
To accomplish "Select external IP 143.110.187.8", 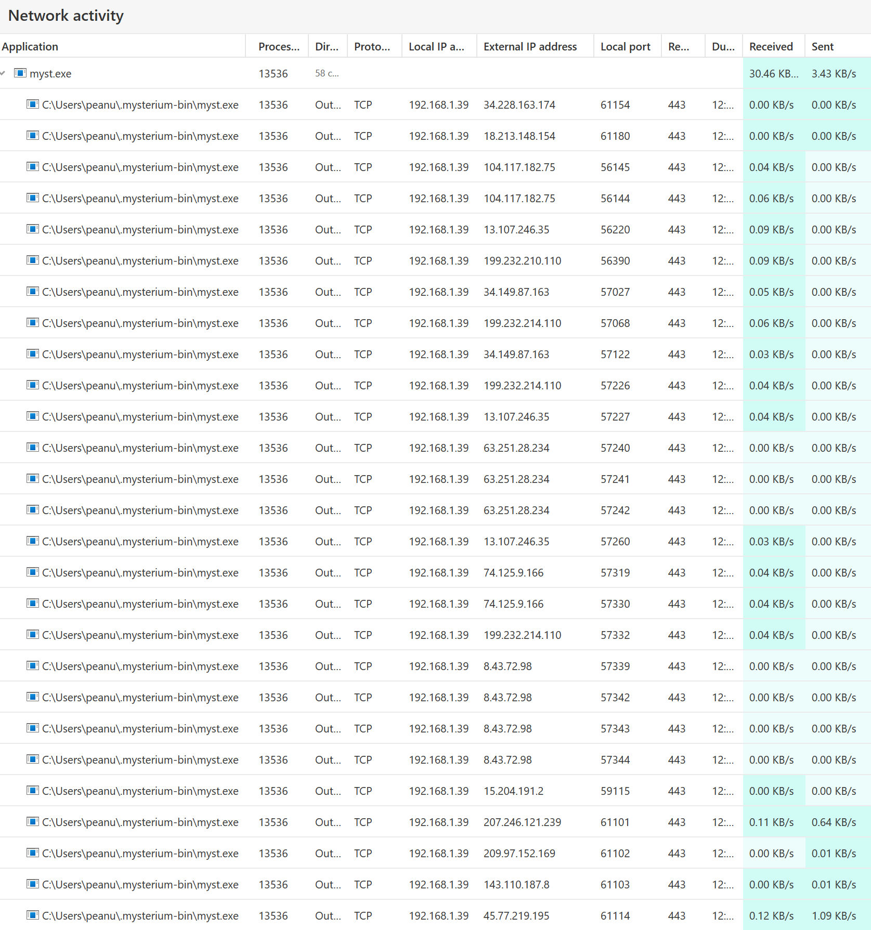I will [516, 885].
